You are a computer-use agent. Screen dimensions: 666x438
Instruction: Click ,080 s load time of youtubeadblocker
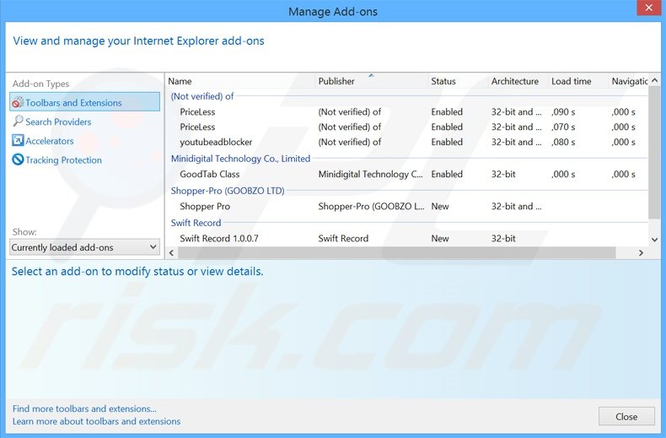click(563, 142)
